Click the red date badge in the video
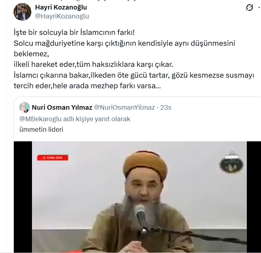Image resolution: width=261 pixels, height=253 pixels. click(x=53, y=158)
